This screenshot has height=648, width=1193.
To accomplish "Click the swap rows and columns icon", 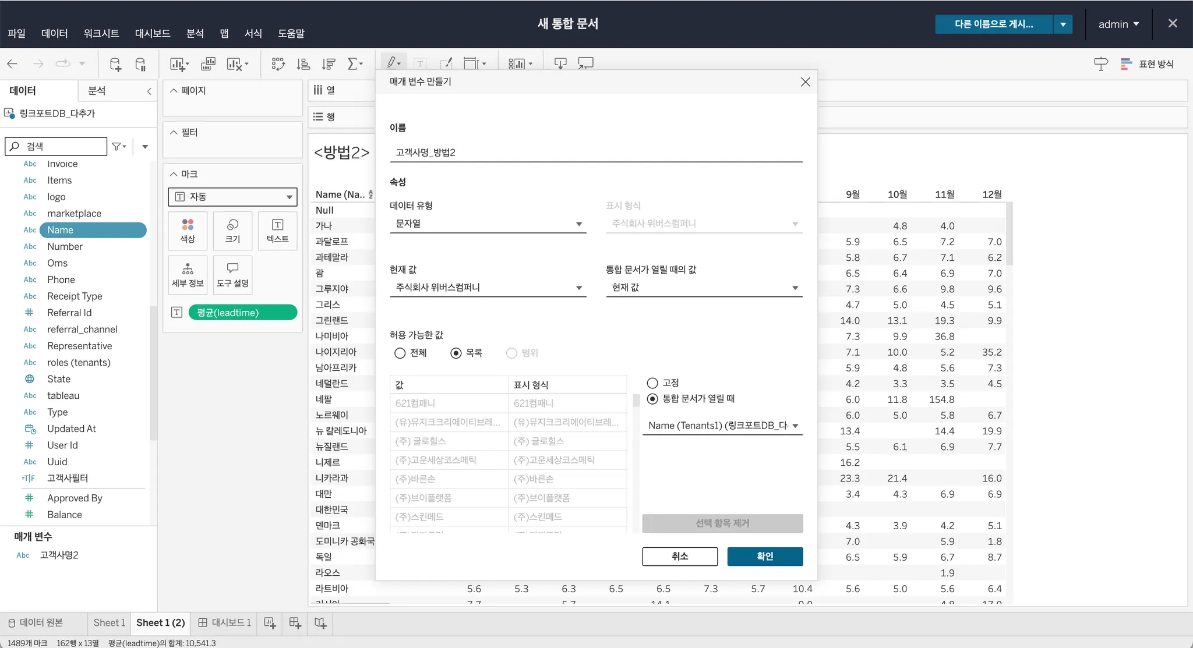I will click(278, 64).
